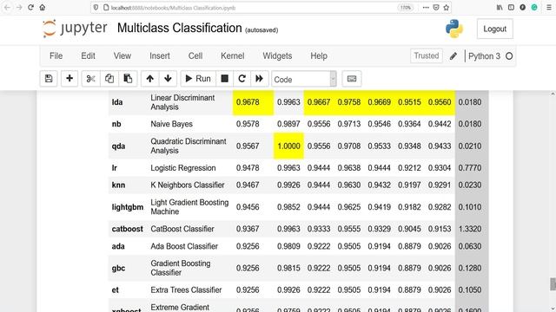Toggle the browser sidebar icon
Screen dimensions: 556x312
(x=511, y=8)
